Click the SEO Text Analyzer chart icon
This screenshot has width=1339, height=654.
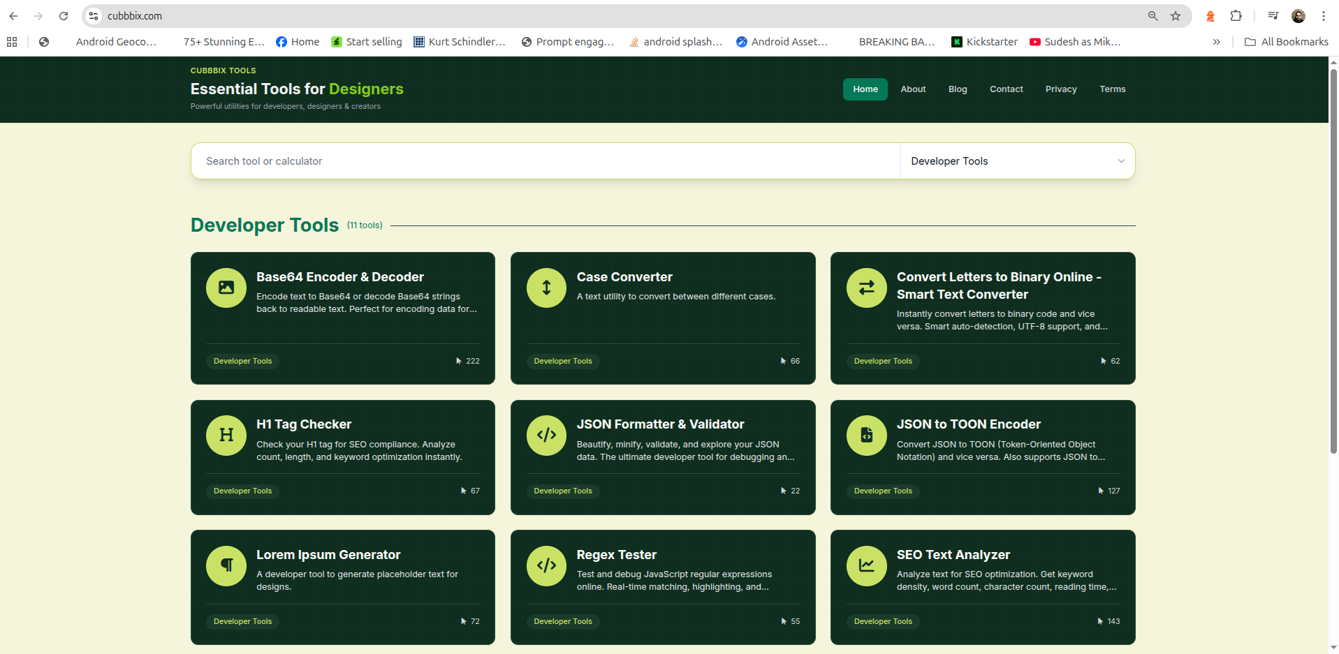tap(866, 565)
